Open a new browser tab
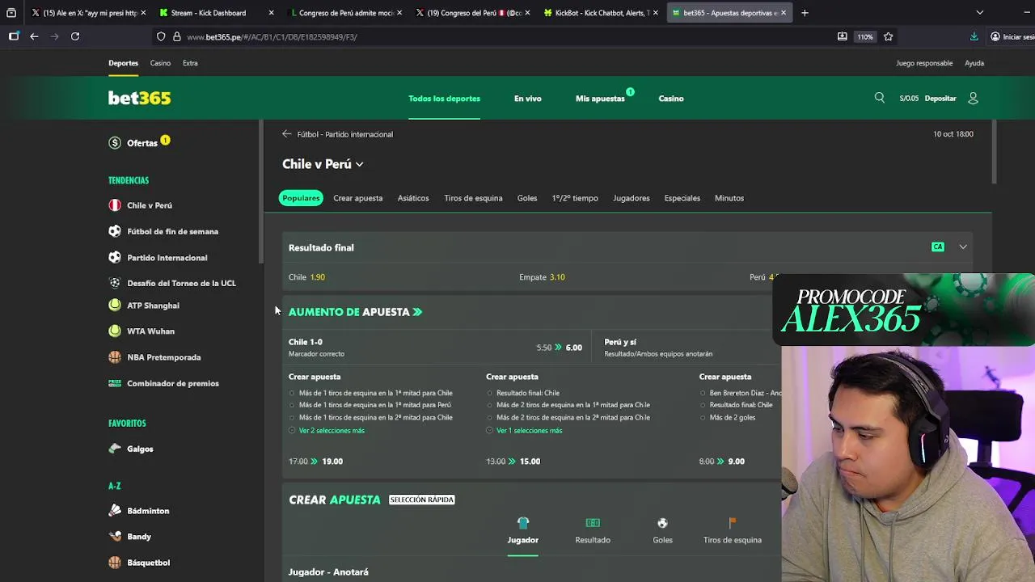Screen dimensions: 1035x582 tap(805, 13)
